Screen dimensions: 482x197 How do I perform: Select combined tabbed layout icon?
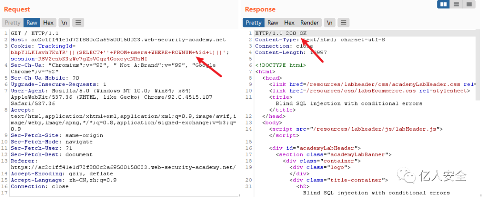[469, 4]
